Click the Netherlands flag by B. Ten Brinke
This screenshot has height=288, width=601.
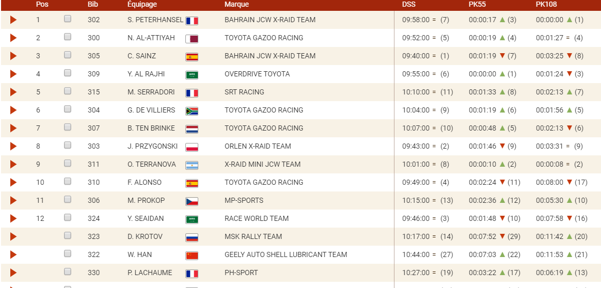coord(192,129)
